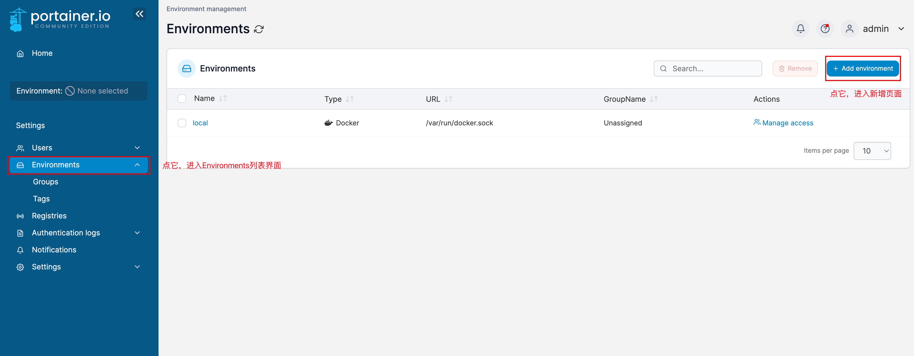Screen dimensions: 914x356
Task: Click the Environments search input field
Action: [708, 68]
